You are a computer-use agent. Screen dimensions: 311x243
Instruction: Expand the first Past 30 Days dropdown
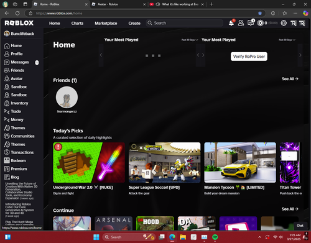point(190,40)
